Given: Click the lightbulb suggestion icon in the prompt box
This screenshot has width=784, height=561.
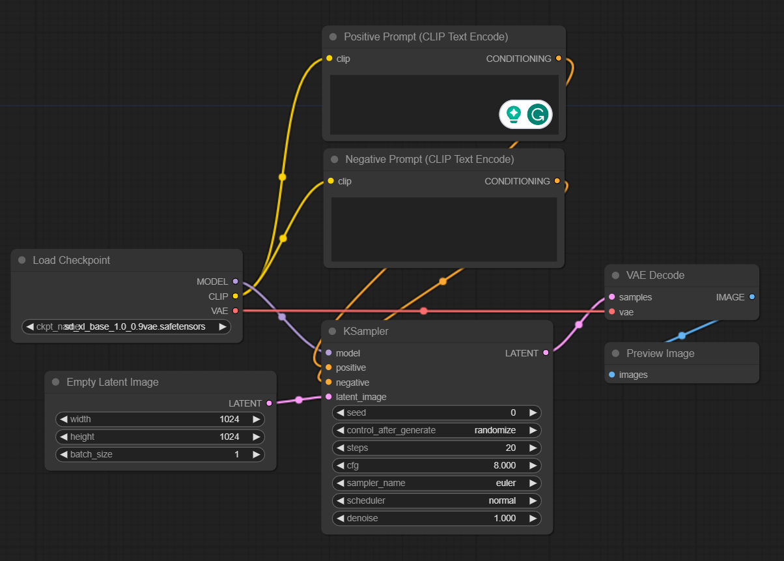Looking at the screenshot, I should point(514,114).
